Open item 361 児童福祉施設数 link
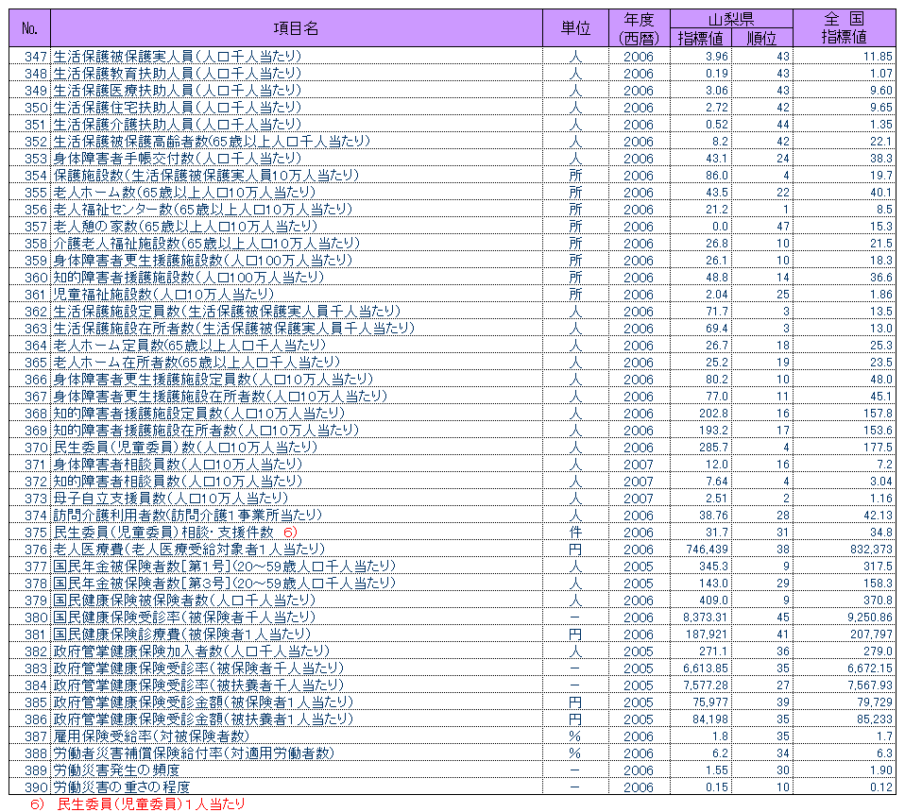Viewport: 905px width, 812px height. click(163, 295)
